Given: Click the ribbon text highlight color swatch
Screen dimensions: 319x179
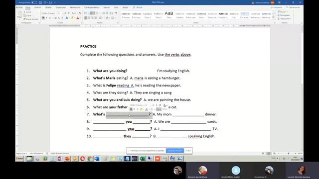Looking at the screenshot, I should point(72,18).
